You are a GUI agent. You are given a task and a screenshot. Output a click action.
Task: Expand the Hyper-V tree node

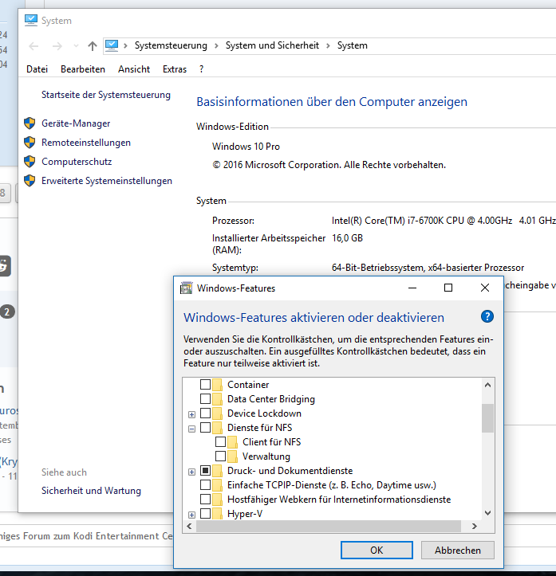point(191,515)
